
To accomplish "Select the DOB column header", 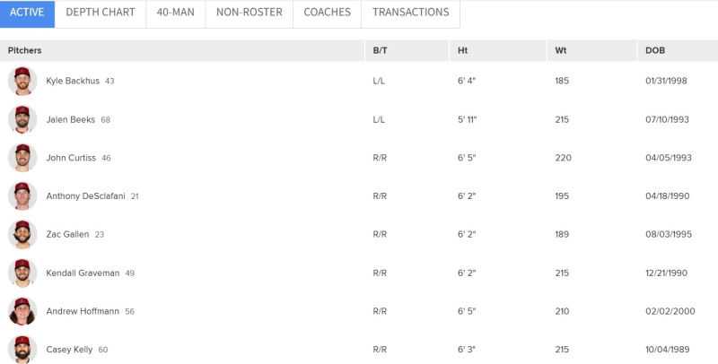I will [x=655, y=50].
